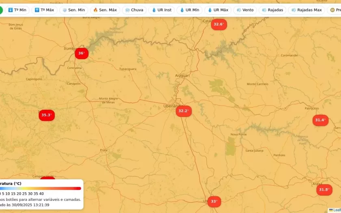
Task: Select the 35.3° temperature marker
Action: click(47, 115)
